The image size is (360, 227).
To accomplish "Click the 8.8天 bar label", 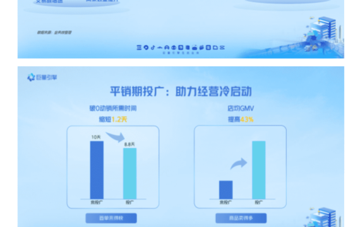I will [129, 144].
